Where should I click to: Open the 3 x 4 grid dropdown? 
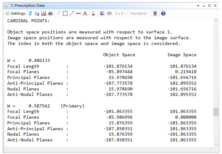(x=120, y=13)
